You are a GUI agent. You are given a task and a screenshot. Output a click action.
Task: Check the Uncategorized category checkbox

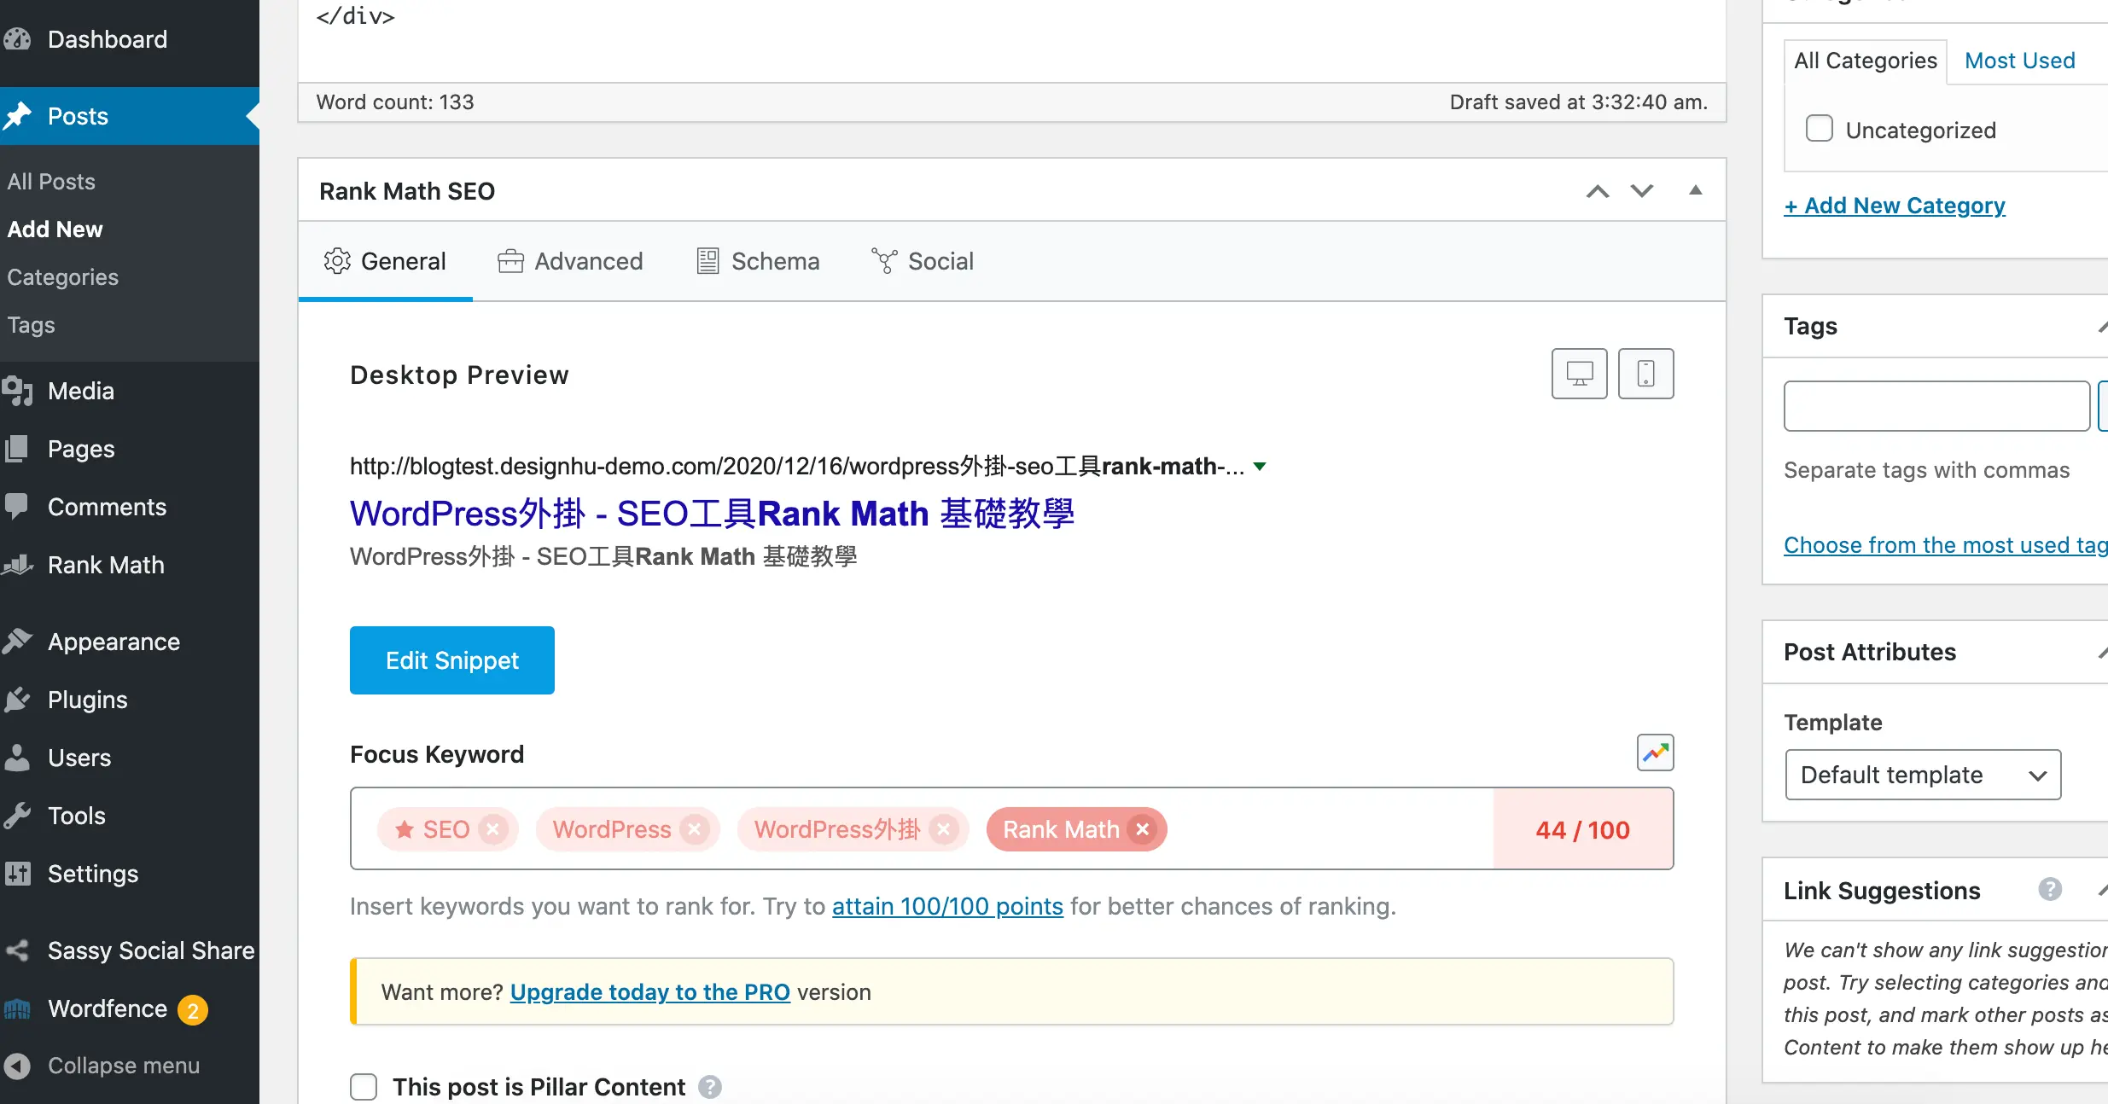[1819, 129]
